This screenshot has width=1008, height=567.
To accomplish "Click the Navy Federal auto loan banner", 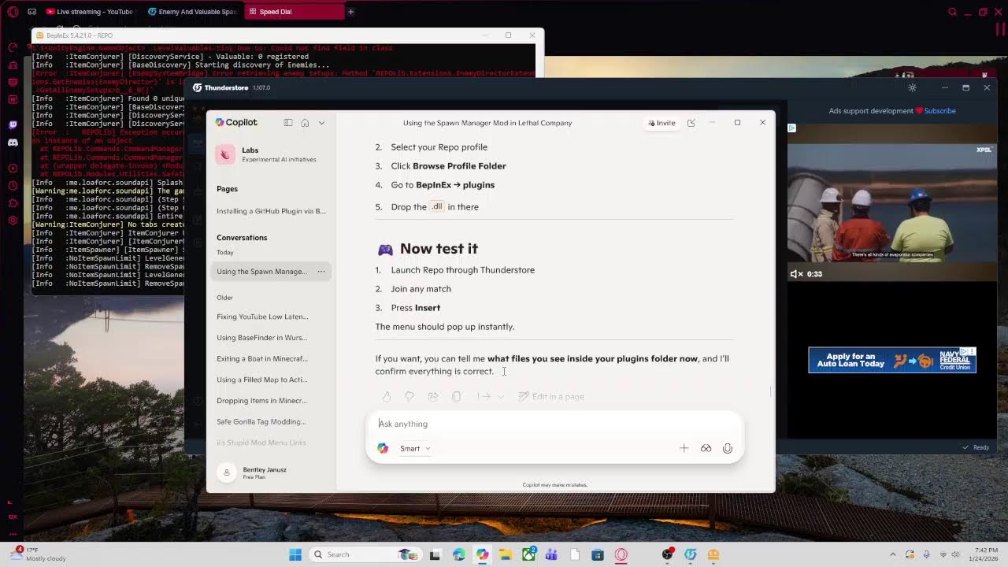I will point(892,360).
